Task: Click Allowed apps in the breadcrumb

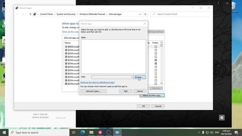Action: [115, 14]
